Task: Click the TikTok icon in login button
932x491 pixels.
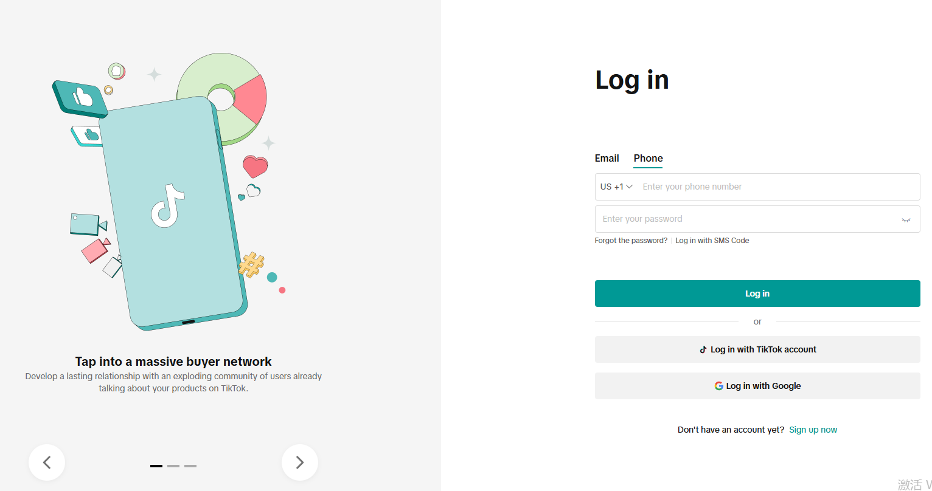Action: [703, 350]
